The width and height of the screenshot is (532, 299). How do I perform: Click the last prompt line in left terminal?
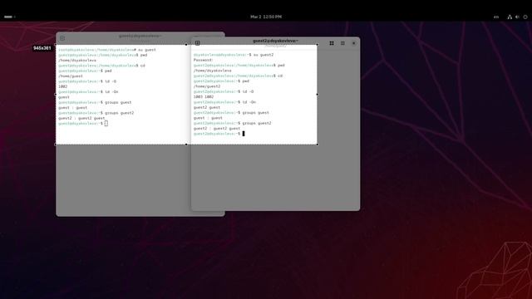coord(83,124)
